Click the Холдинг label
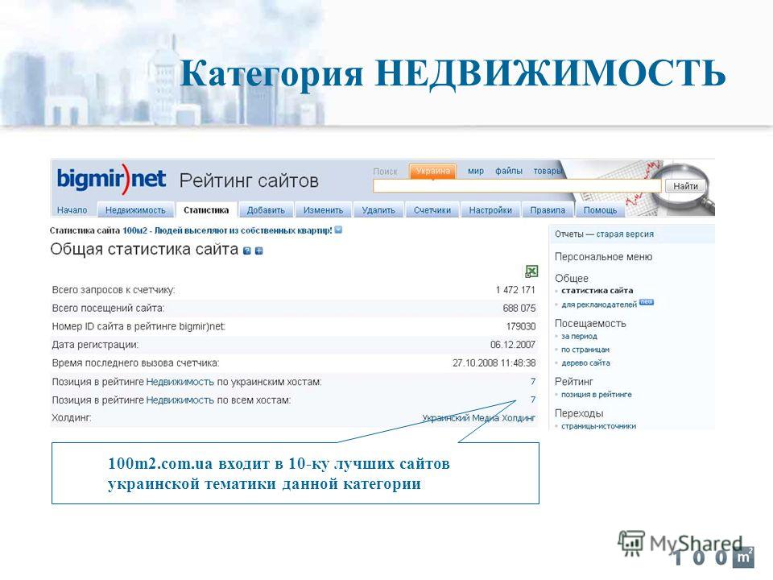 tap(72, 418)
